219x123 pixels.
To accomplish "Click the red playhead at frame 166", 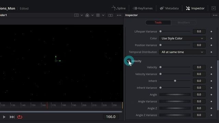I will click(47, 105).
